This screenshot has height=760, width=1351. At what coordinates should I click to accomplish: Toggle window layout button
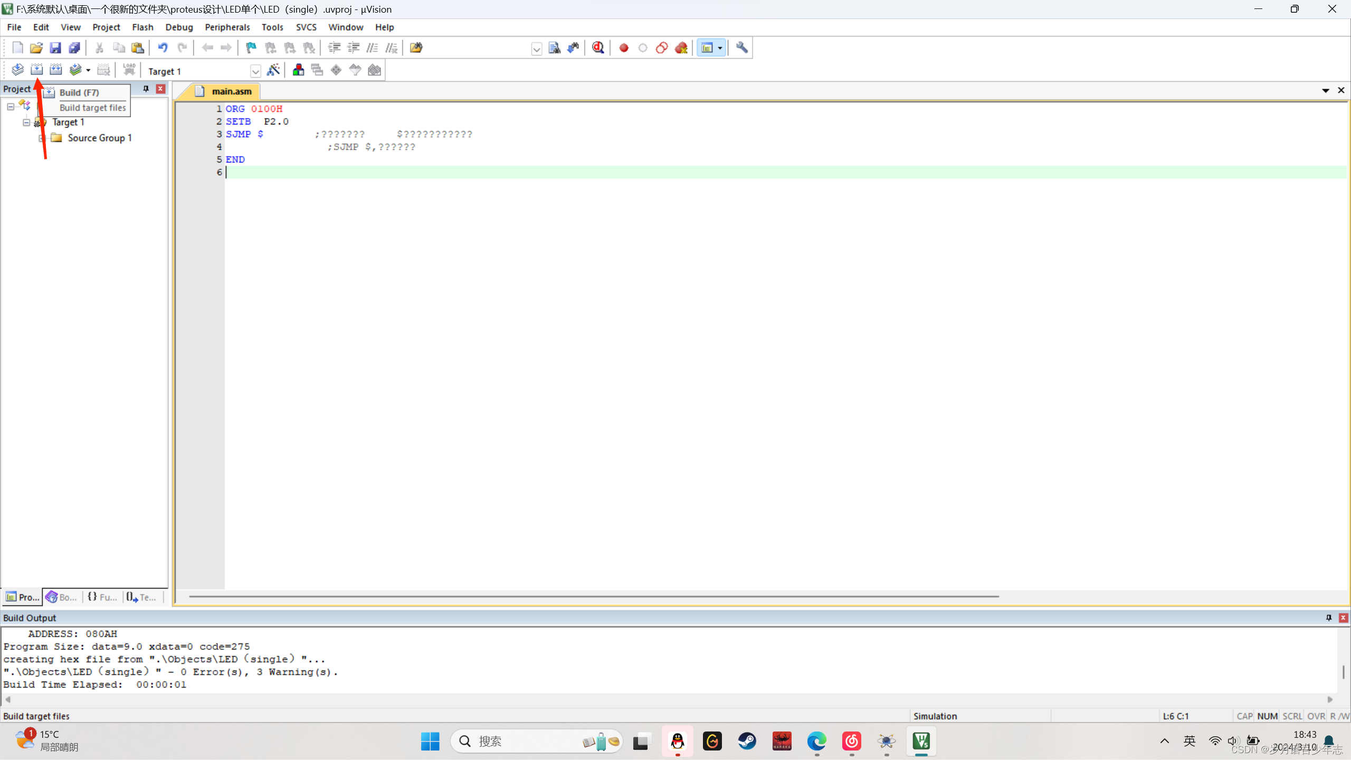(707, 48)
